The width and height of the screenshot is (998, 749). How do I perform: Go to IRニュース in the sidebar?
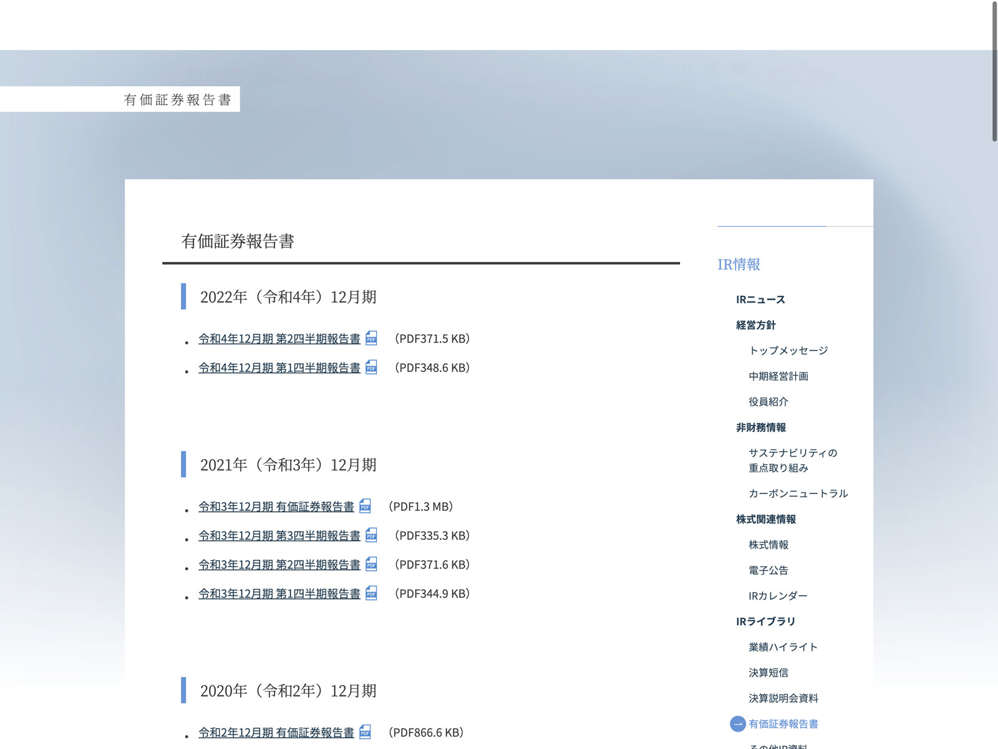pos(760,300)
